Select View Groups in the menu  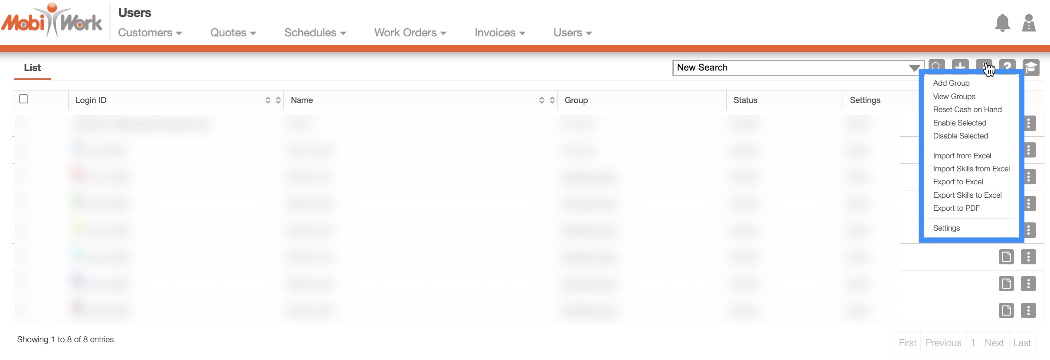(x=954, y=96)
